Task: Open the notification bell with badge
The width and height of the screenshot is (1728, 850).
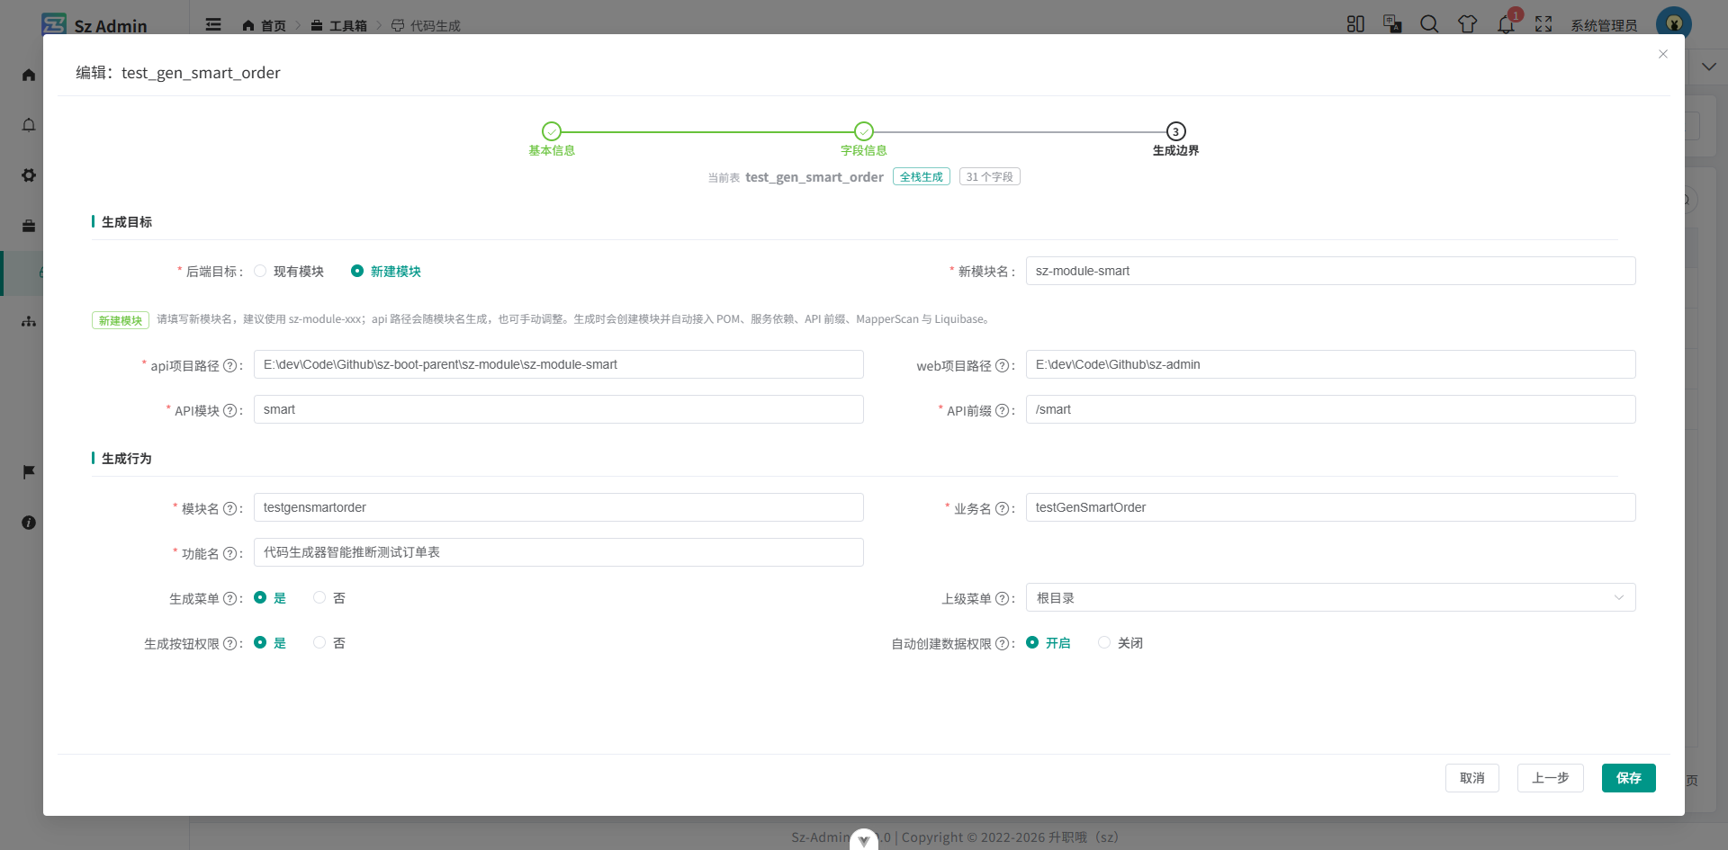Action: pyautogui.click(x=1507, y=24)
